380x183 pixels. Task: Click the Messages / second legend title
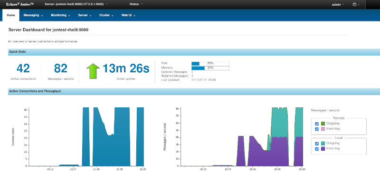coord(325,110)
